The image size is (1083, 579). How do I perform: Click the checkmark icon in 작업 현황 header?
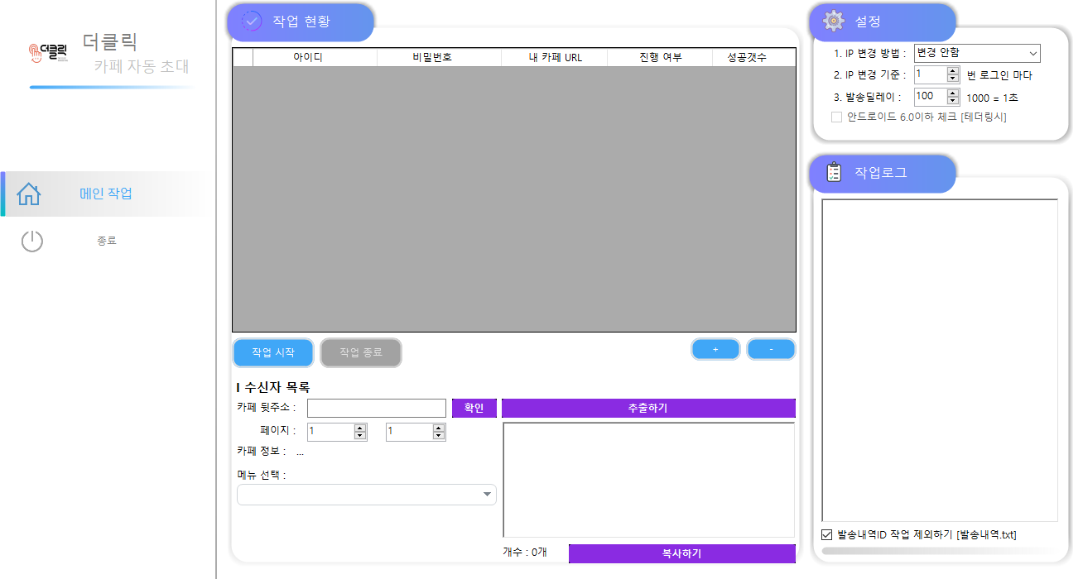tap(252, 22)
